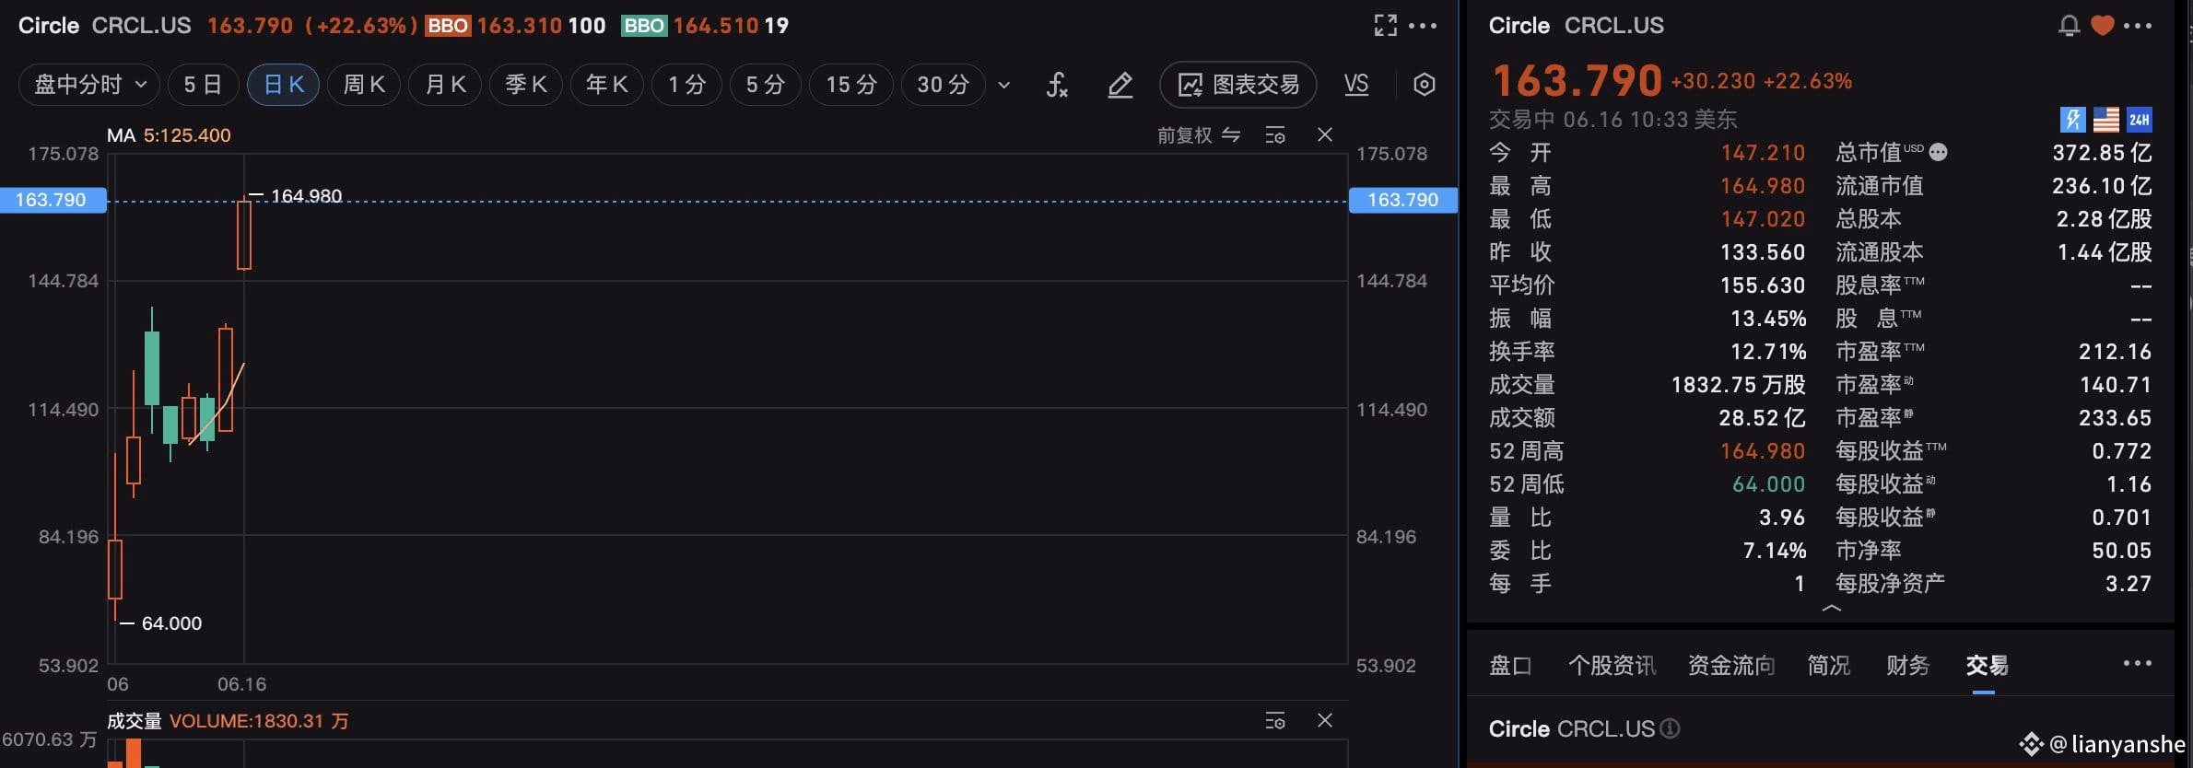The image size is (2193, 768).
Task: Click 交易中 06.16 10:33 美东 status
Action: click(x=1613, y=120)
